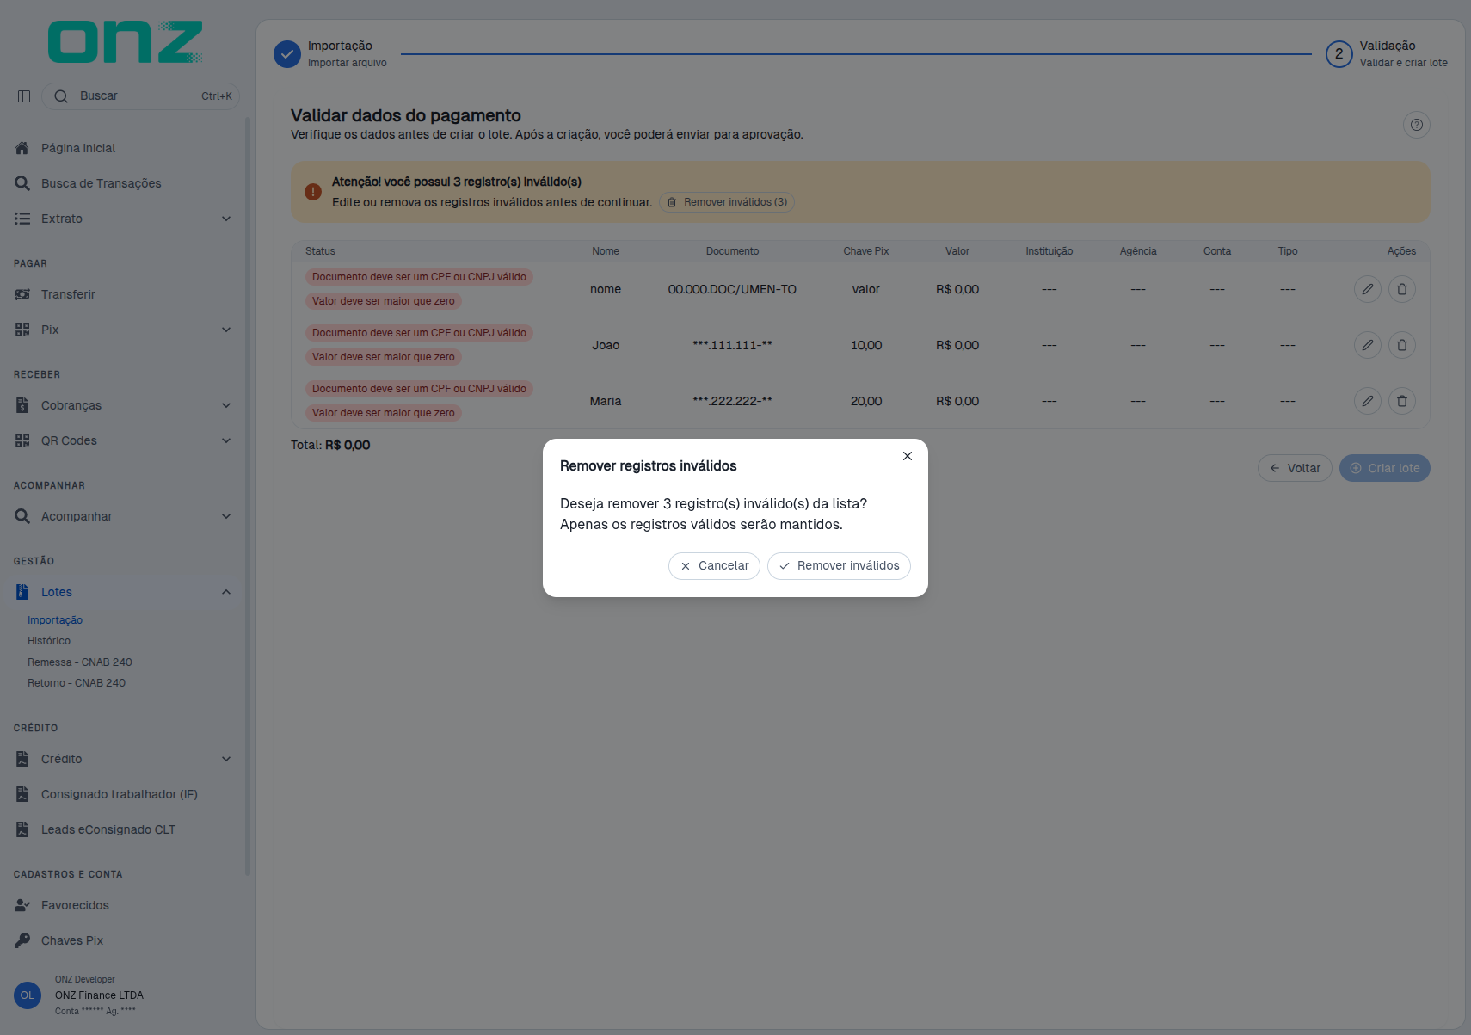Select the document 00.000.DOC/UMEN-TO cell
This screenshot has height=1035, width=1471.
click(x=732, y=289)
